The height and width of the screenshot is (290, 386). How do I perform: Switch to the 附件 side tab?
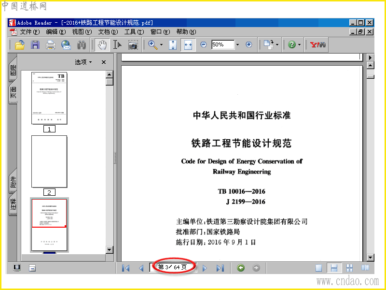pos(13,181)
